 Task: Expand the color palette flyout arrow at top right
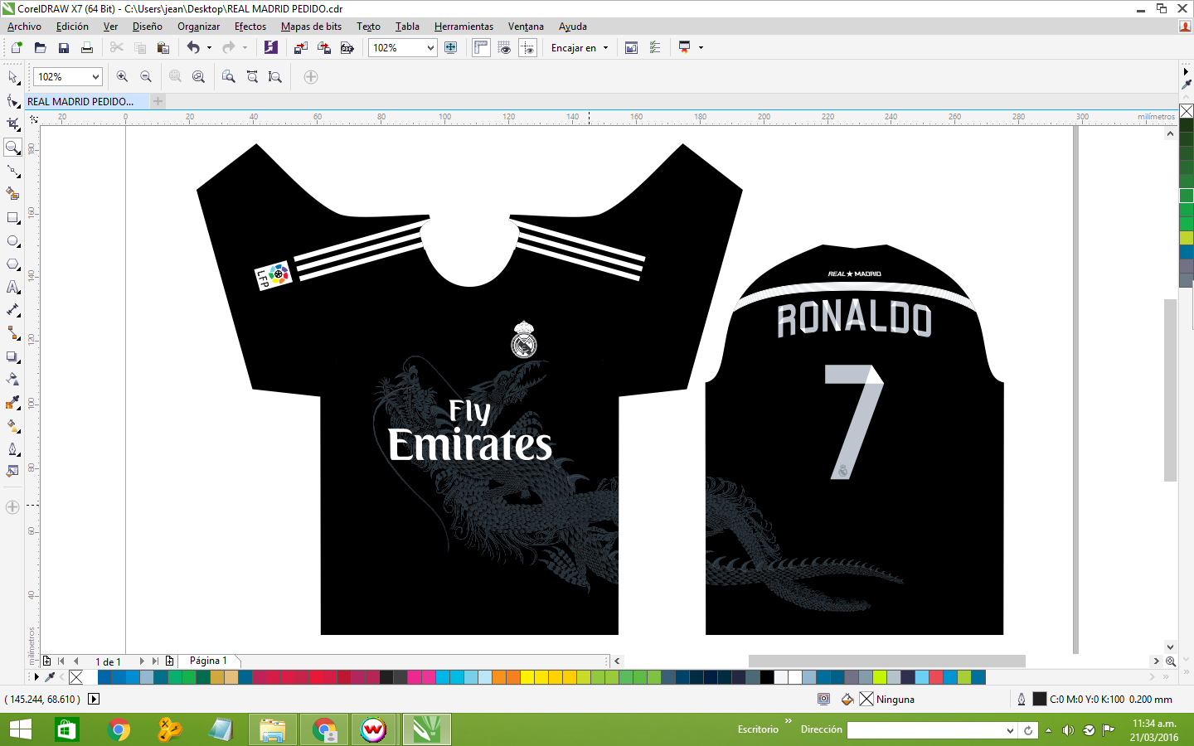(1187, 72)
